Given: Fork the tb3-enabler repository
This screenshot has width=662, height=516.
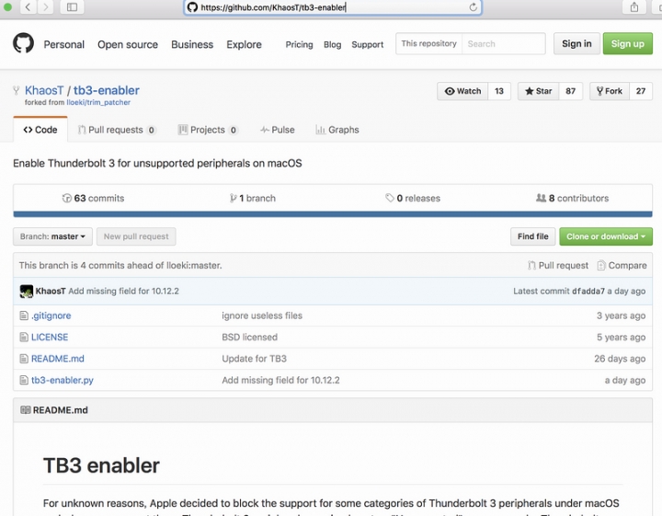Looking at the screenshot, I should [610, 91].
